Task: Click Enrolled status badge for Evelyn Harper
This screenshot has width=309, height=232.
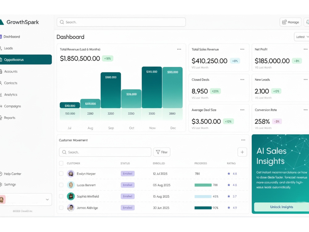Action: 128,174
